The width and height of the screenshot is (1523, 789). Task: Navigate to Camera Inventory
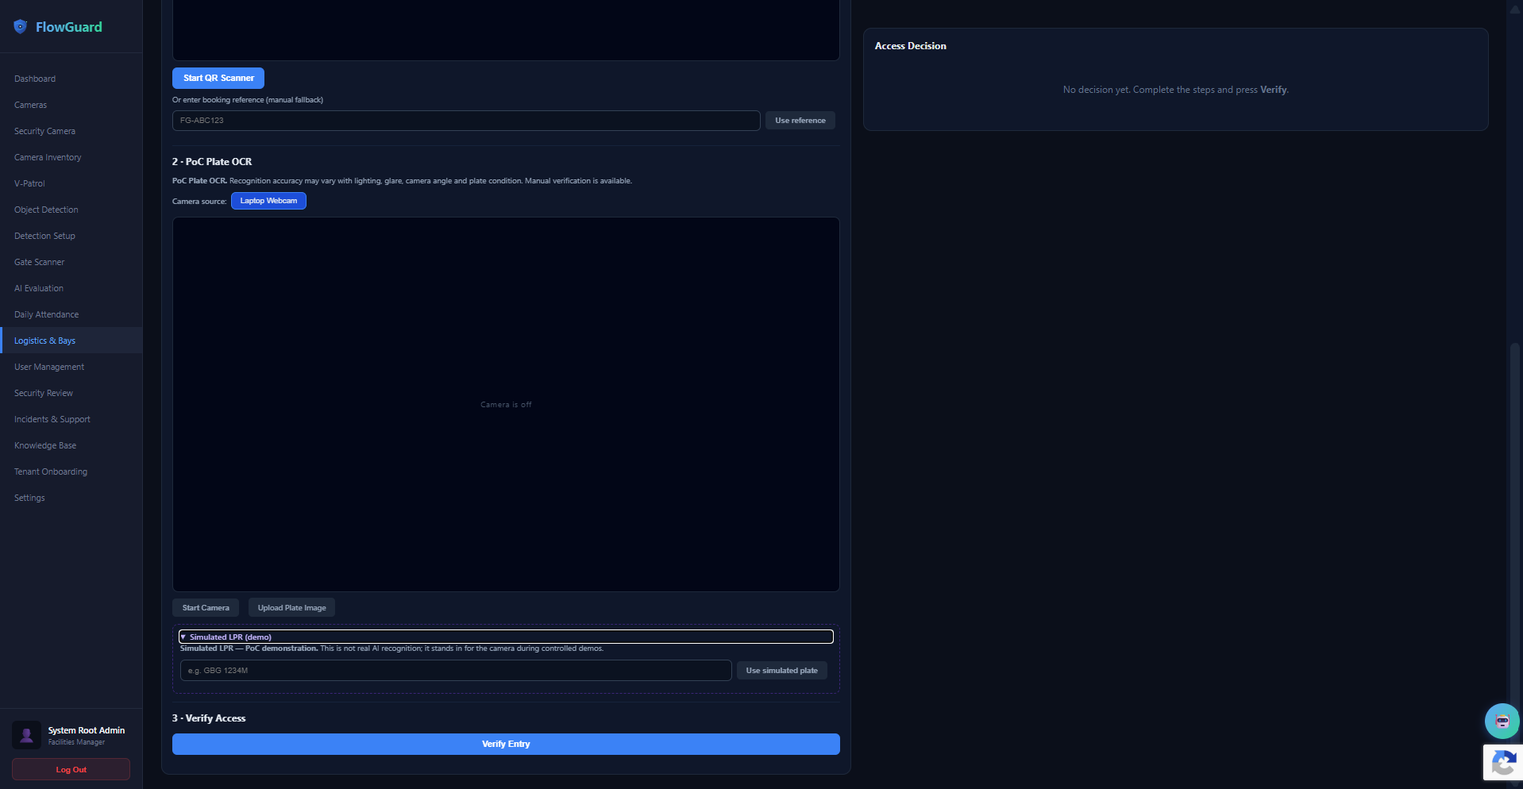pyautogui.click(x=48, y=157)
